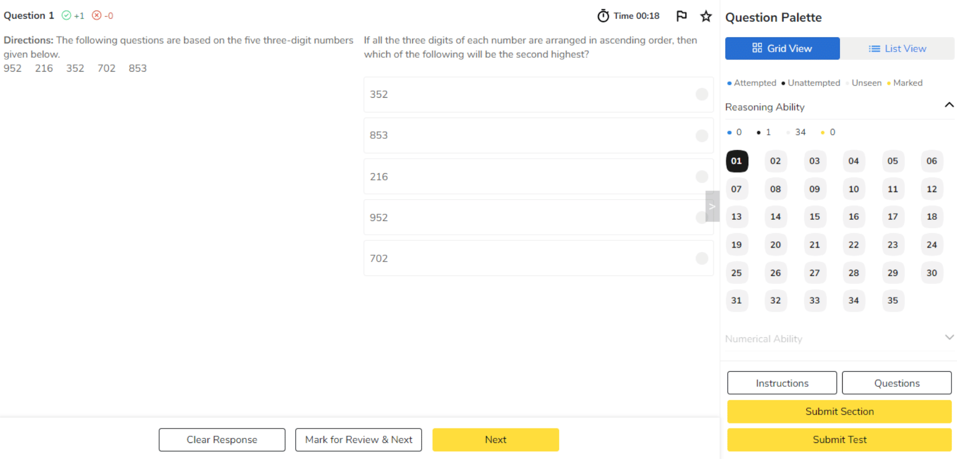Collapse the palette with the side arrow handle

(x=712, y=206)
